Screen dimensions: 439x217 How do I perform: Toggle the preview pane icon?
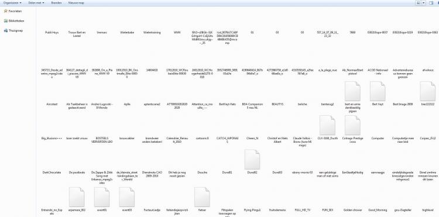431,3
